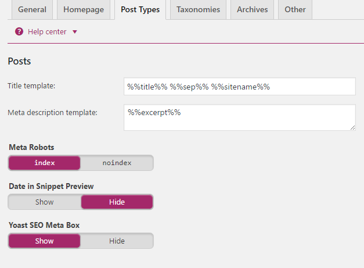Focus the Meta description template textarea
Screen dimensions: 364x268
coord(239,117)
